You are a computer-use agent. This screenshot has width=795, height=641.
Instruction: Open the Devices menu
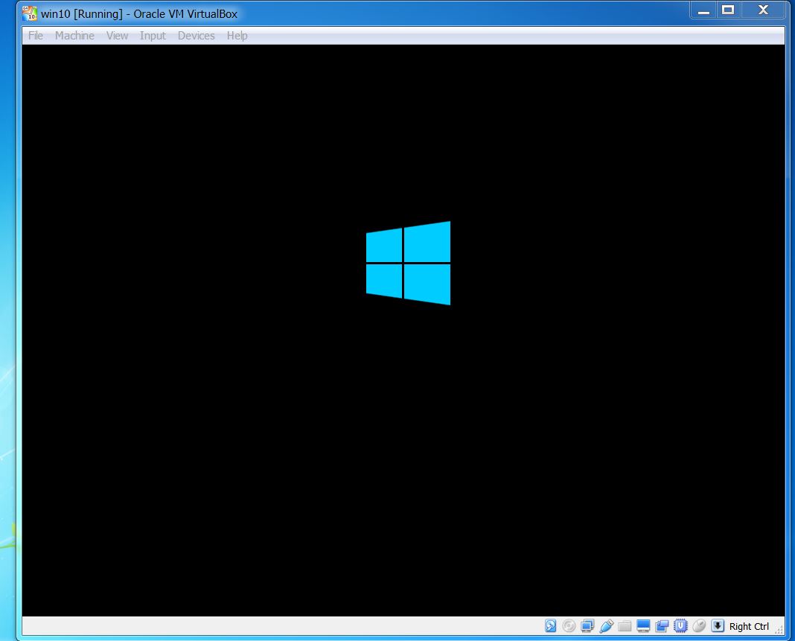coord(197,36)
